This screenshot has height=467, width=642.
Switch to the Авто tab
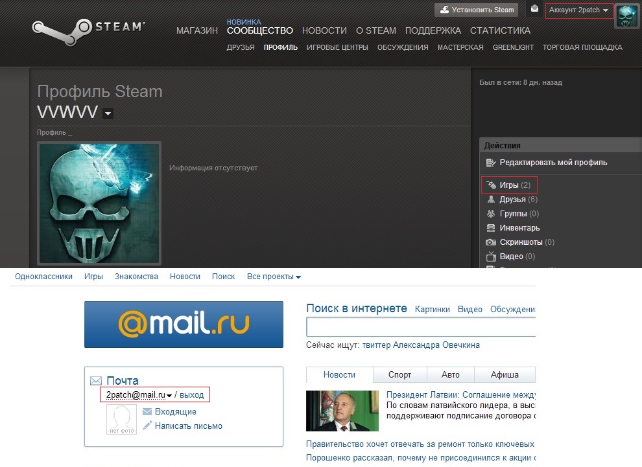451,374
